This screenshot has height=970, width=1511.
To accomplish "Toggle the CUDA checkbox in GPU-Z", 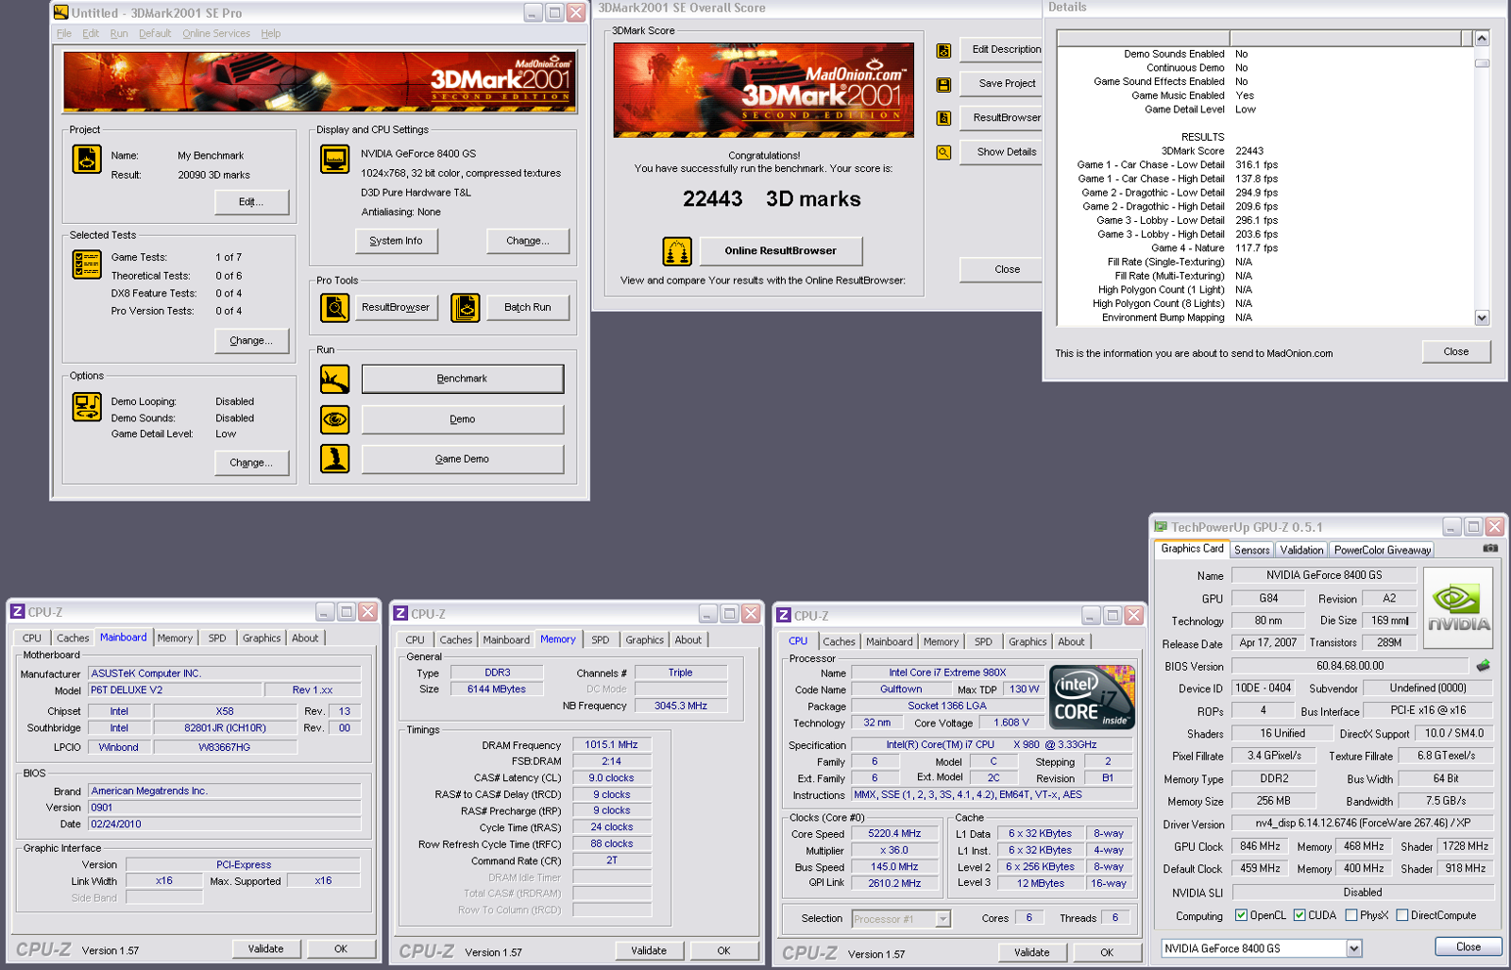I will coord(1299,915).
